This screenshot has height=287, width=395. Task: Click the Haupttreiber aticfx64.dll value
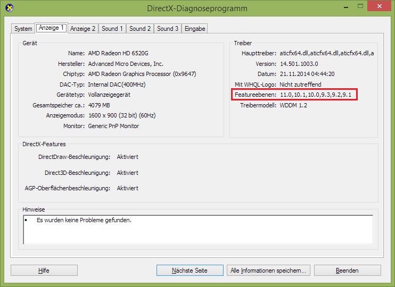(327, 53)
